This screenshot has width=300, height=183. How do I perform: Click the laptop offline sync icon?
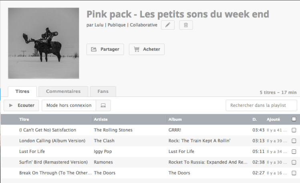[x=103, y=105]
